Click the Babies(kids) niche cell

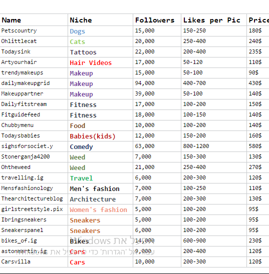click(x=101, y=136)
